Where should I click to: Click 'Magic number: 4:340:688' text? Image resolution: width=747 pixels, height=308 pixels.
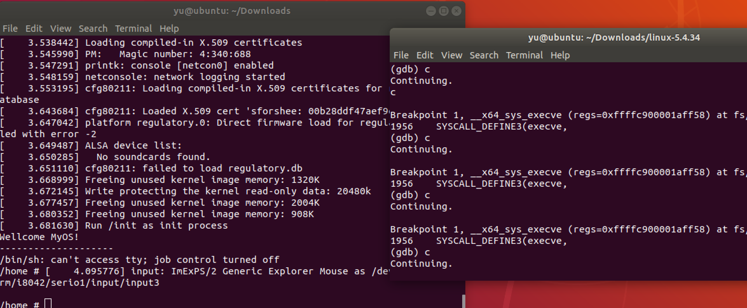coord(185,54)
